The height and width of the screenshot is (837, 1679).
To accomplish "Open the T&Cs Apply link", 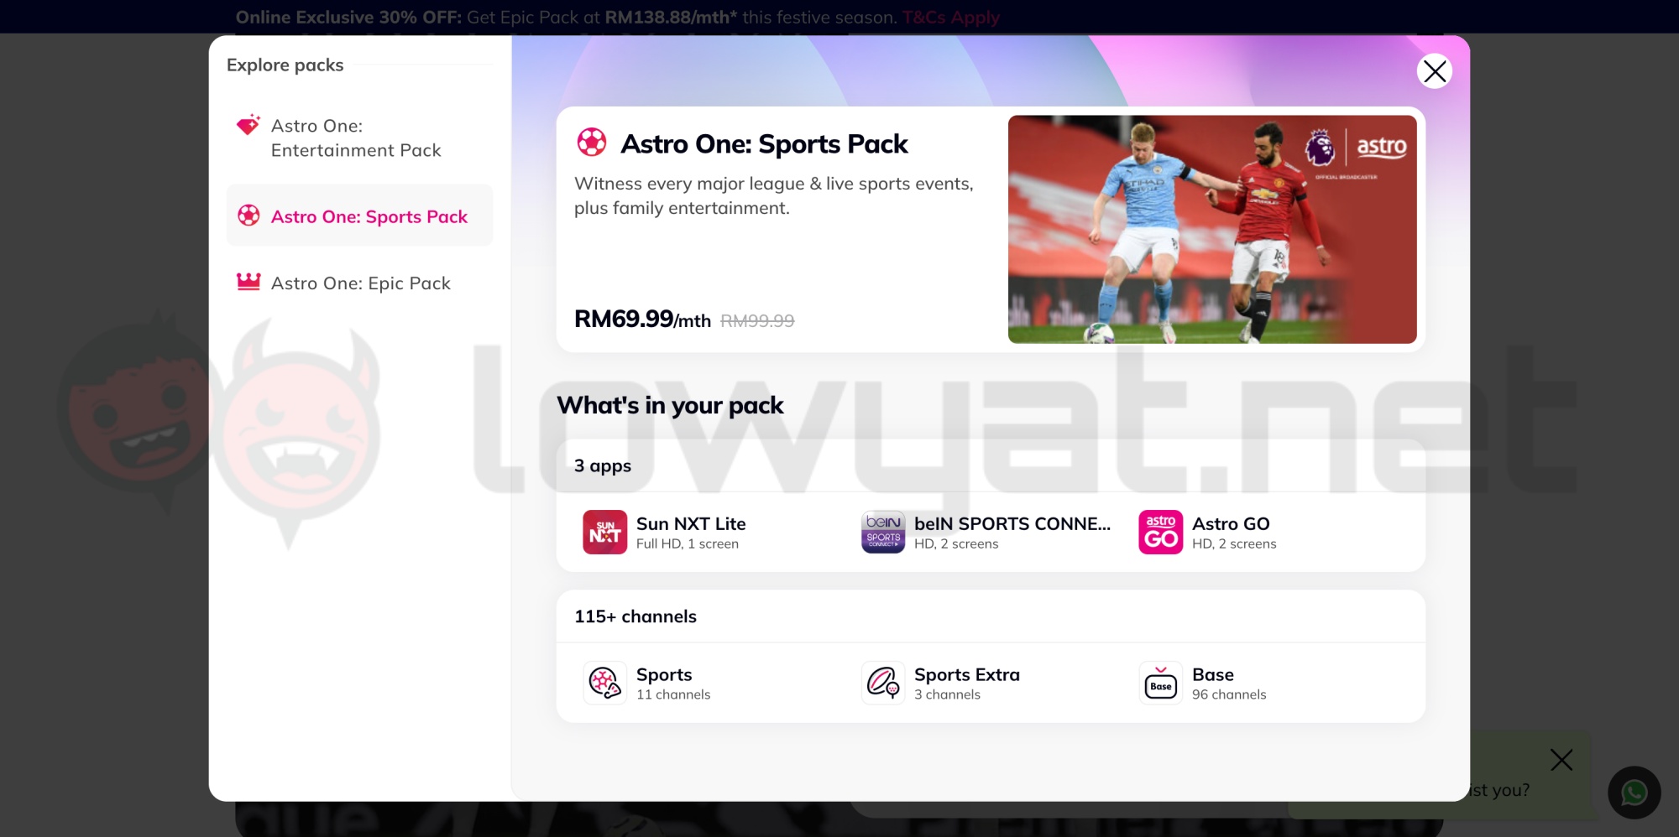I will tap(949, 17).
